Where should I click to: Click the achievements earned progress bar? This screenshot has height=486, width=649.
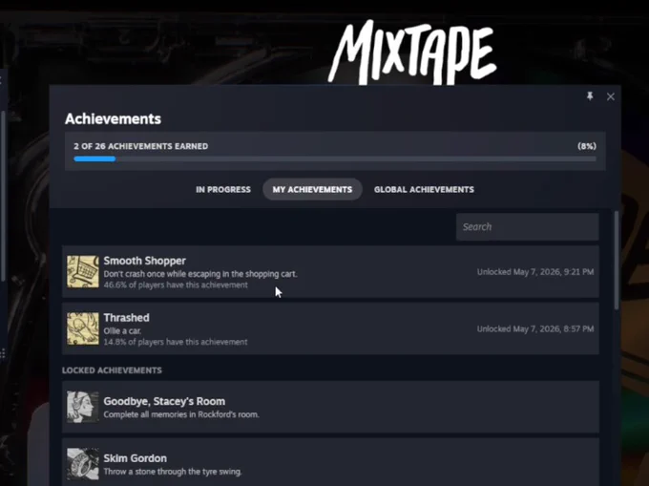tap(335, 158)
